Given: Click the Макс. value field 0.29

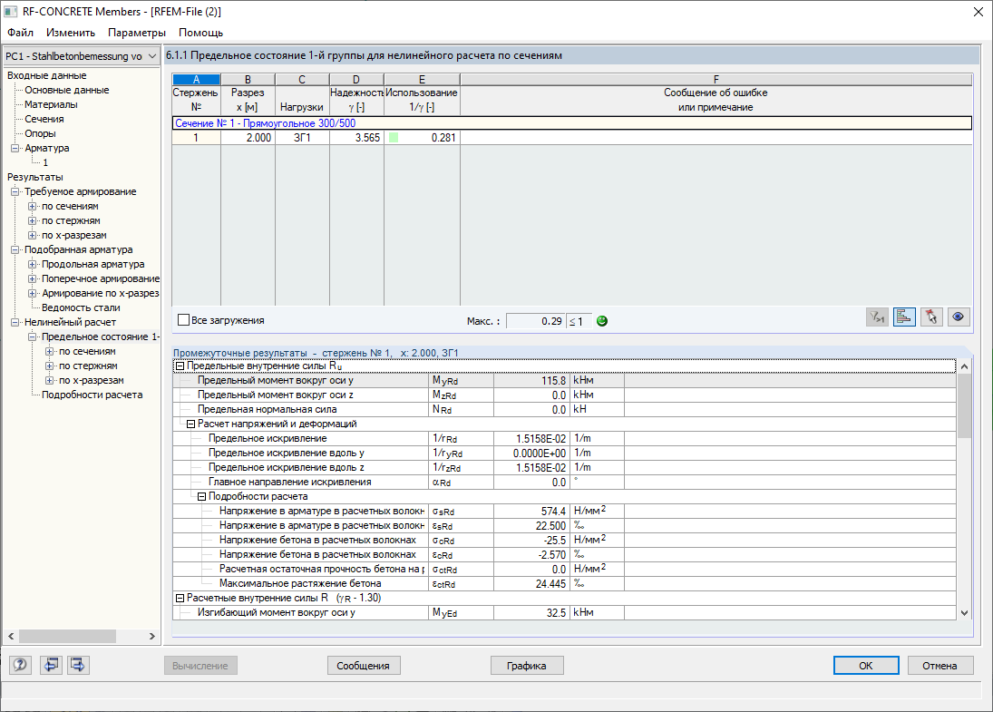Looking at the screenshot, I should (x=536, y=321).
